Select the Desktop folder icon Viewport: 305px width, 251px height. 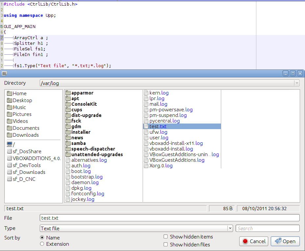(10, 100)
